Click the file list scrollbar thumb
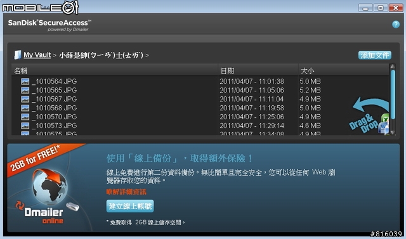Screen dimensions: 406x239 point(393,94)
